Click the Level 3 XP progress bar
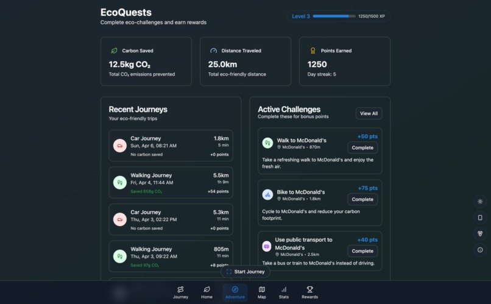The image size is (491, 304). (334, 16)
